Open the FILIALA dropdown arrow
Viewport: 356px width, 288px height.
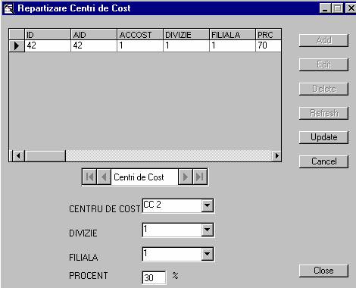click(207, 254)
